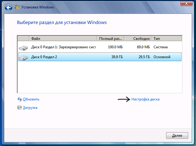This screenshot has height=146, width=196.
Task: Click the Тип column header
Action: coord(167,39)
